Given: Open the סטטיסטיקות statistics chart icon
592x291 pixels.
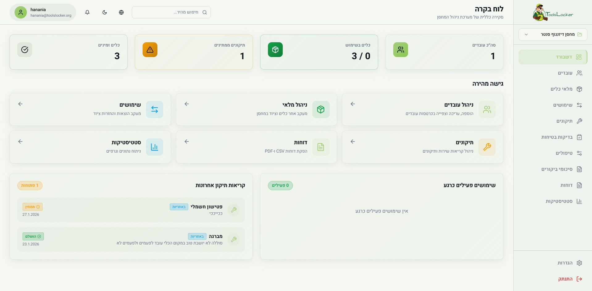Looking at the screenshot, I should coord(579,201).
